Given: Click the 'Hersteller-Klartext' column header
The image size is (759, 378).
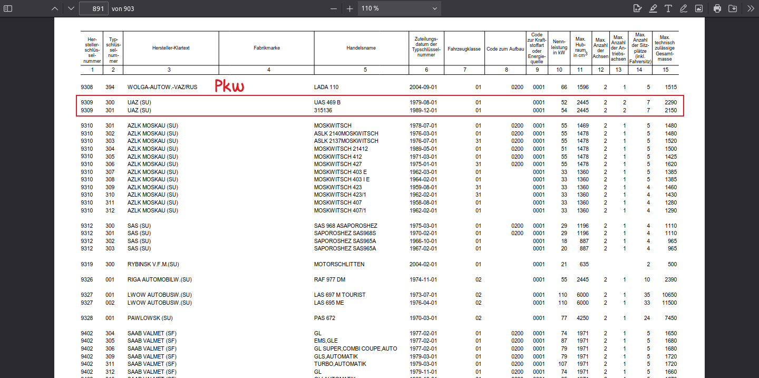Looking at the screenshot, I should point(170,48).
